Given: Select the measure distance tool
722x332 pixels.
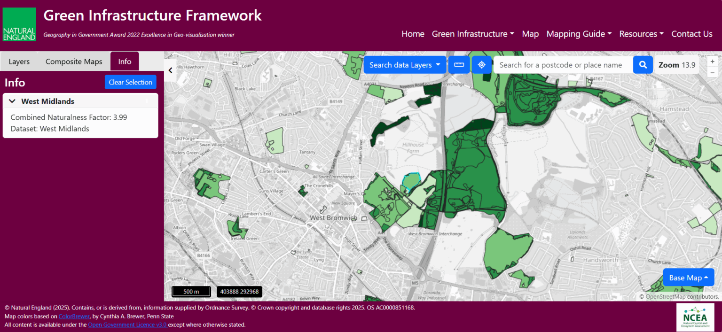Looking at the screenshot, I should coord(459,64).
